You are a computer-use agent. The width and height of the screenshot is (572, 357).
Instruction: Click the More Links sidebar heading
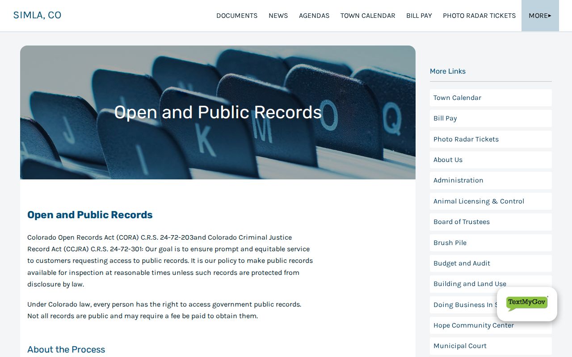pos(448,71)
